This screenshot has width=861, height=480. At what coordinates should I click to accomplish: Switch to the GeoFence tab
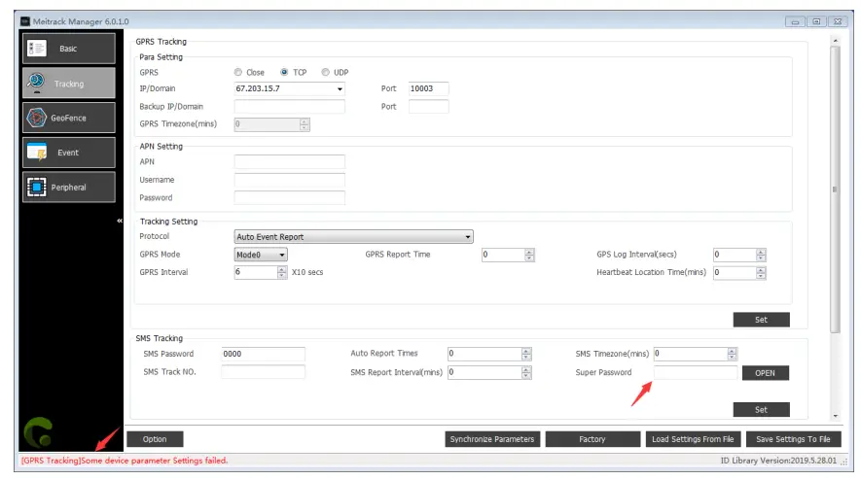coord(69,118)
